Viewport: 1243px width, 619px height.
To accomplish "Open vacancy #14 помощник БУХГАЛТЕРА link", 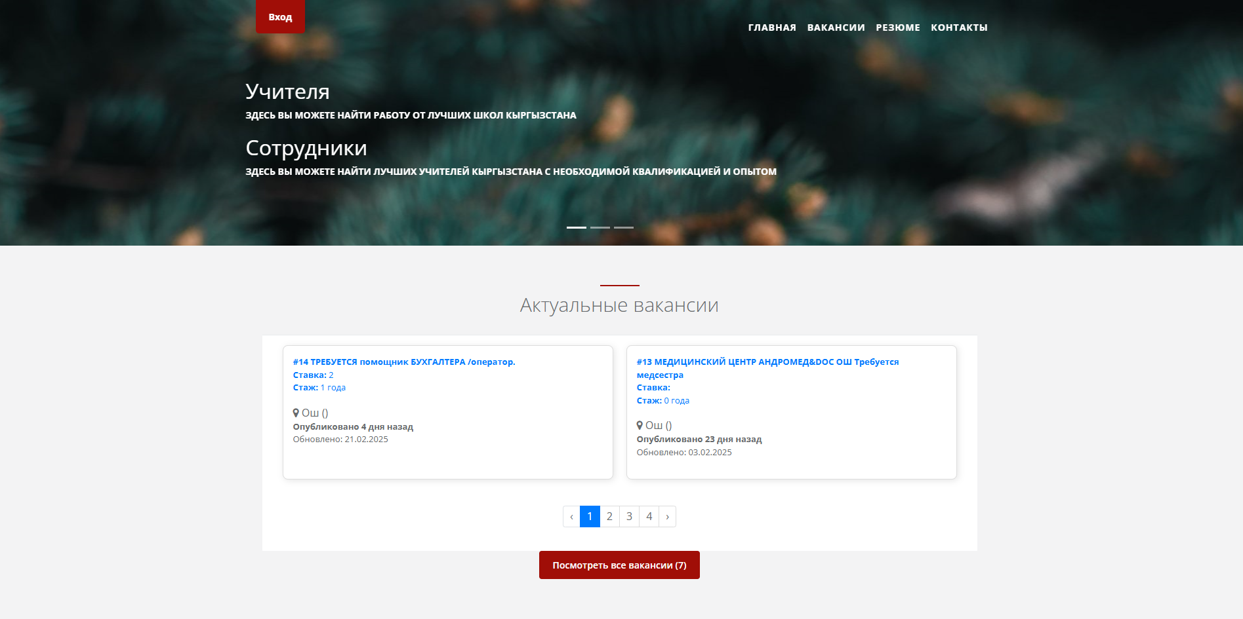I will pyautogui.click(x=404, y=362).
